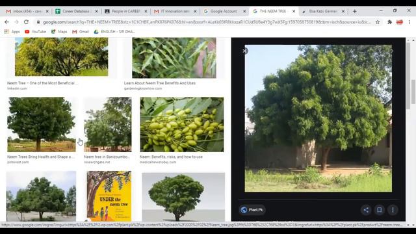Open the ENGLISH - SIR GHA... bookmark
Screen dimensions: 416x234
point(114,32)
